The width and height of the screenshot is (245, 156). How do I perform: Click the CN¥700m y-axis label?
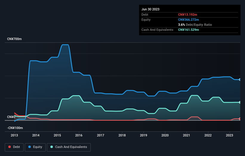(x=14, y=39)
